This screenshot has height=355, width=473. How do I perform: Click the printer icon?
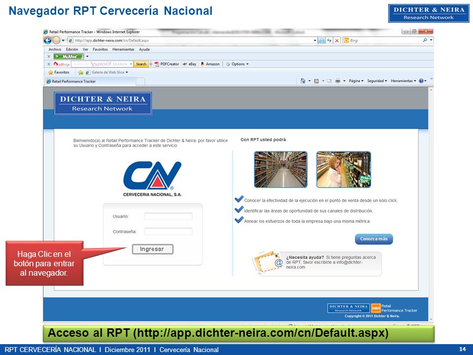coord(338,81)
